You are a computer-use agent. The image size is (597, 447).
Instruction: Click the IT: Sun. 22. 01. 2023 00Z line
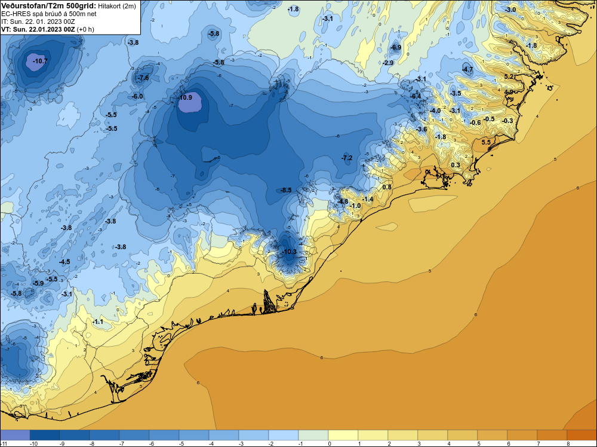tap(38, 22)
